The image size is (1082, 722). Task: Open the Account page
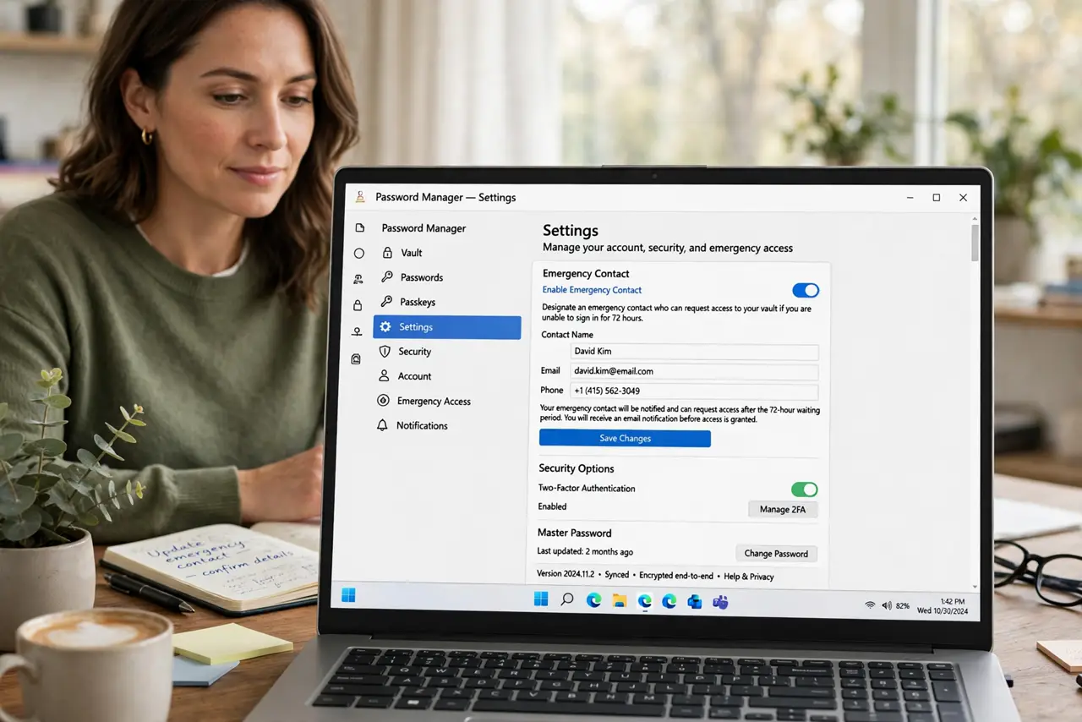414,376
